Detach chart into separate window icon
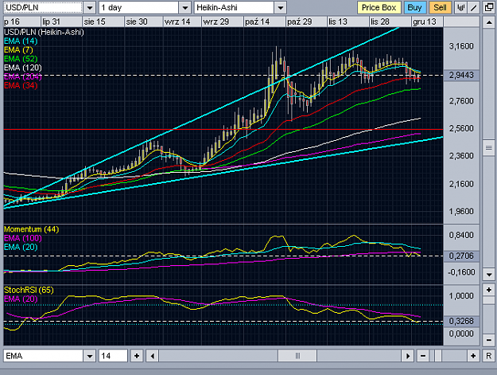This screenshot has height=375, width=497. (489, 8)
